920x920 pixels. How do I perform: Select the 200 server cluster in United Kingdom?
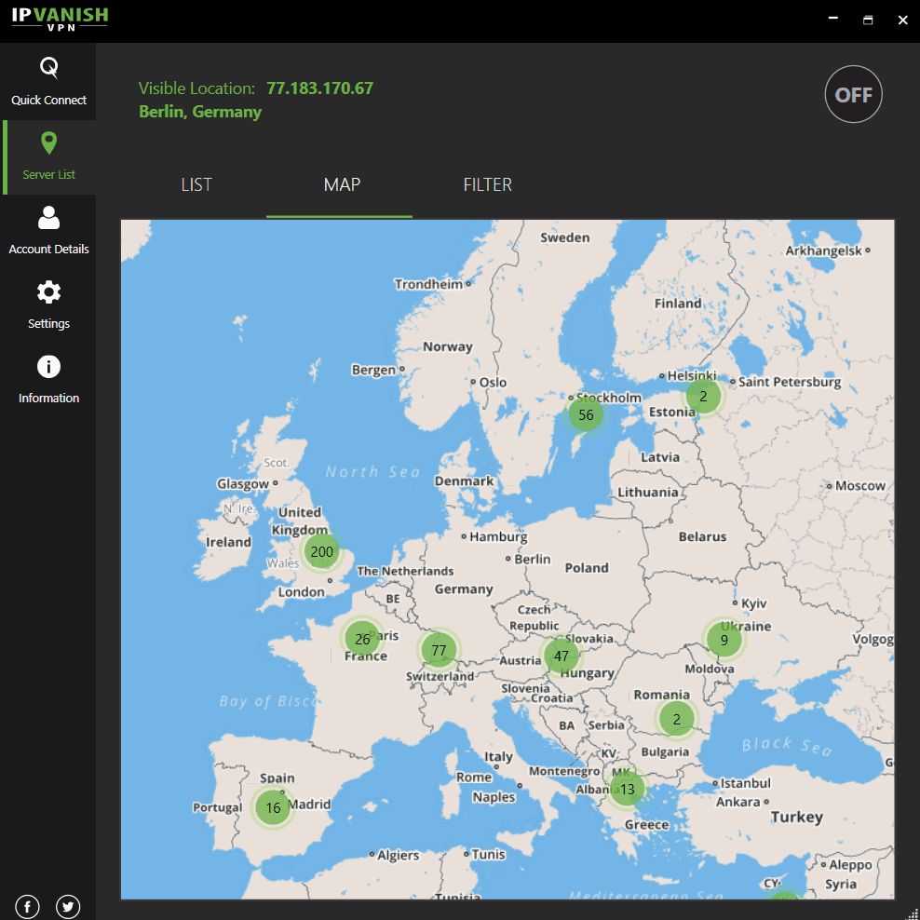(x=321, y=551)
